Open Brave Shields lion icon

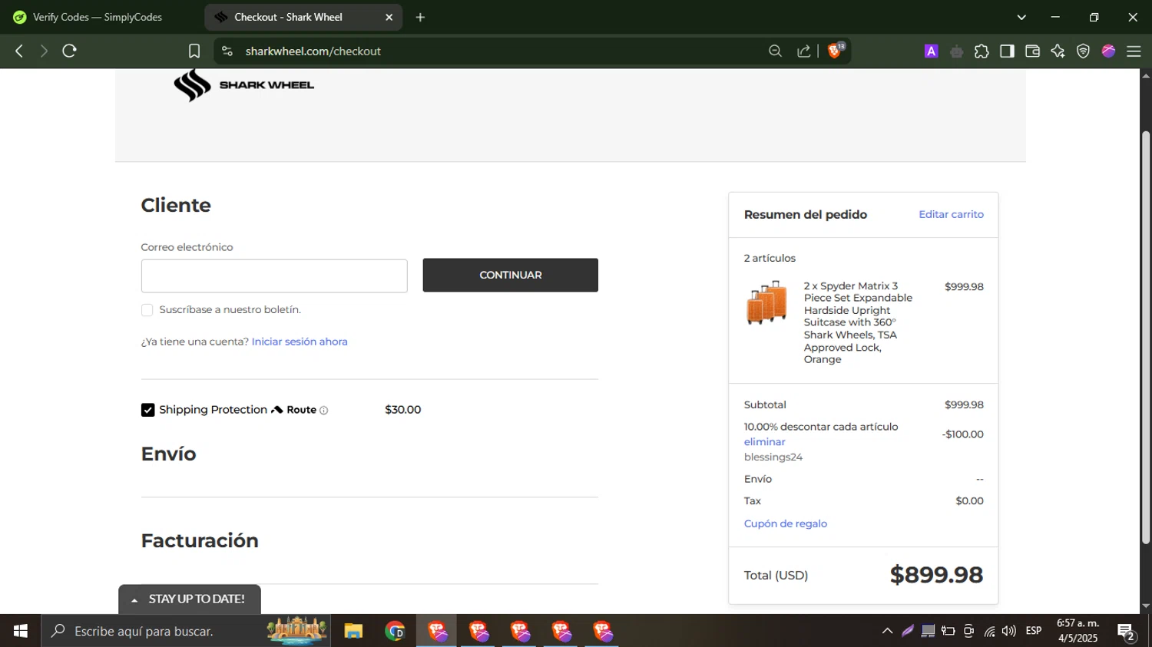[836, 51]
